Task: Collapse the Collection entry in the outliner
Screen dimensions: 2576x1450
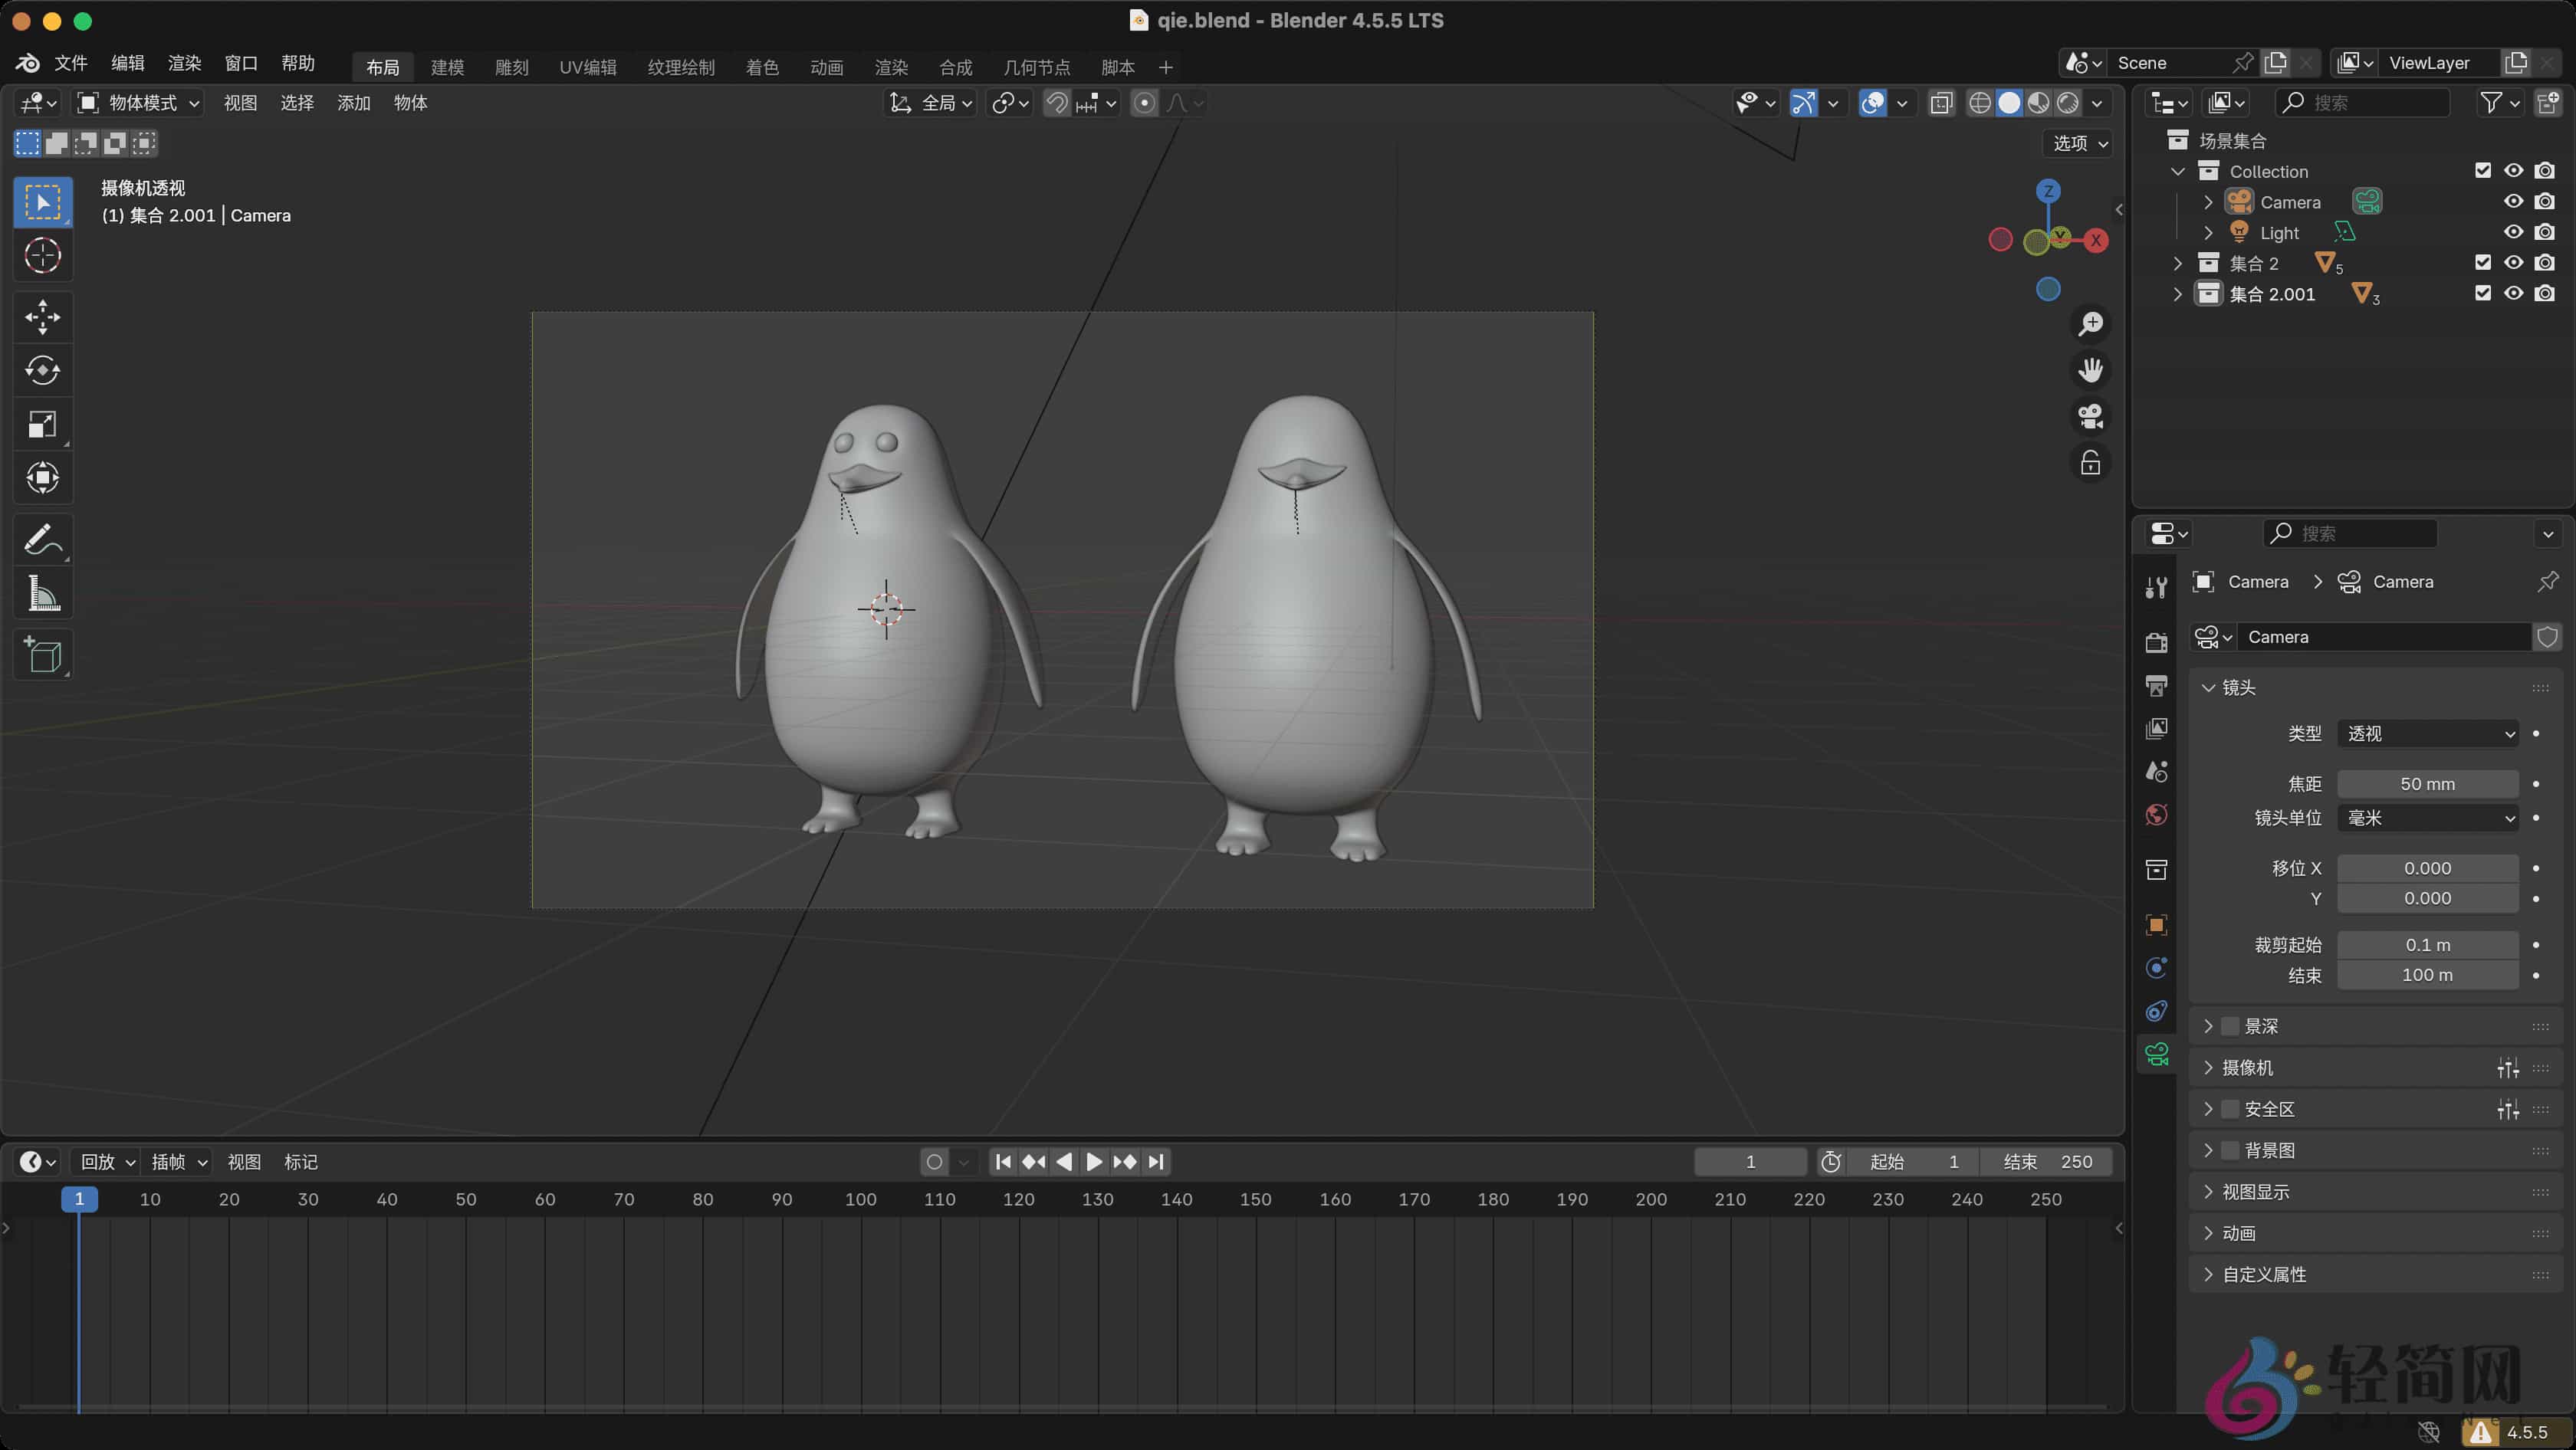Action: coord(2178,171)
